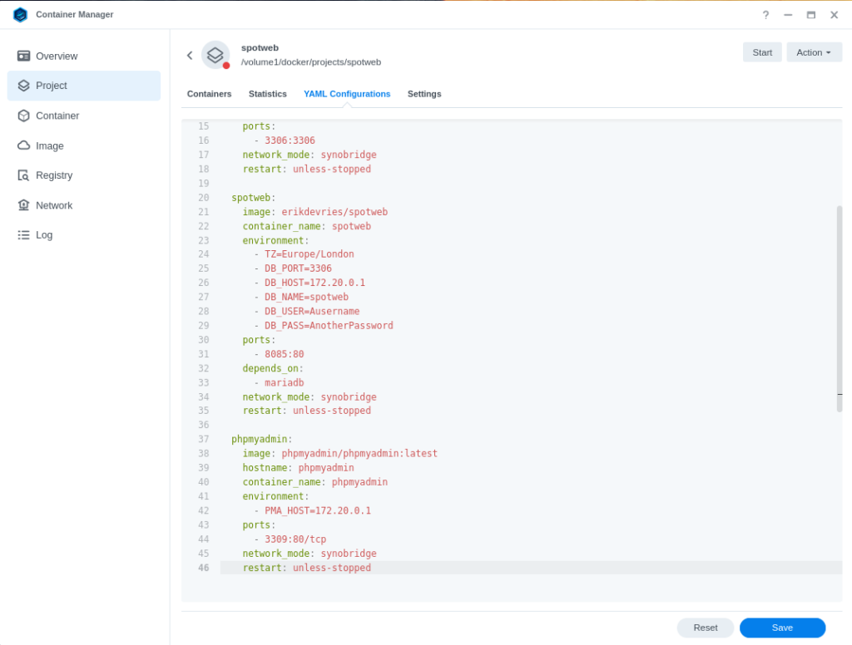The image size is (852, 645).
Task: Click the 'TZ=Europe/London' environment line
Action: click(310, 254)
